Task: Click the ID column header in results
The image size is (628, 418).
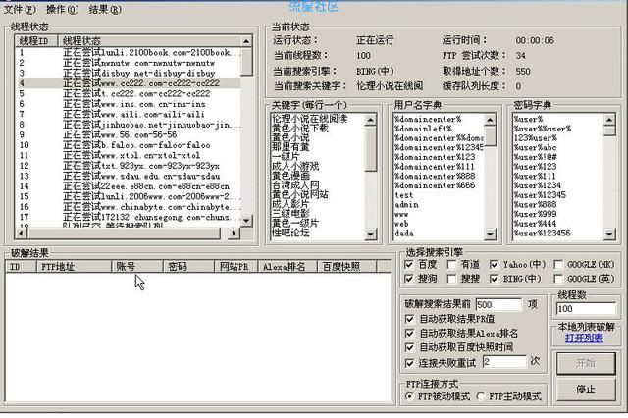Action: point(21,267)
